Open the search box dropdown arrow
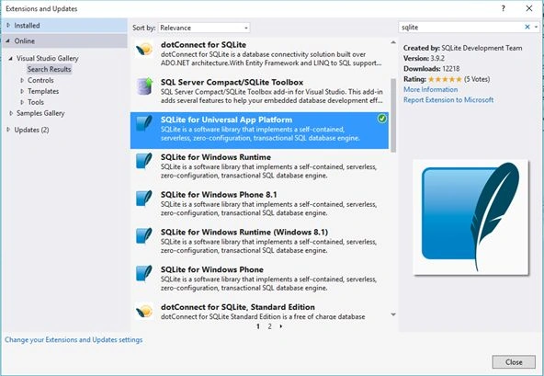Viewport: 544px width, 376px height. pyautogui.click(x=536, y=27)
